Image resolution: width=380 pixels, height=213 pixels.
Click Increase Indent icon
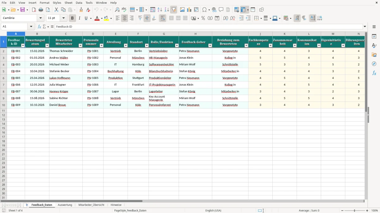(241, 18)
